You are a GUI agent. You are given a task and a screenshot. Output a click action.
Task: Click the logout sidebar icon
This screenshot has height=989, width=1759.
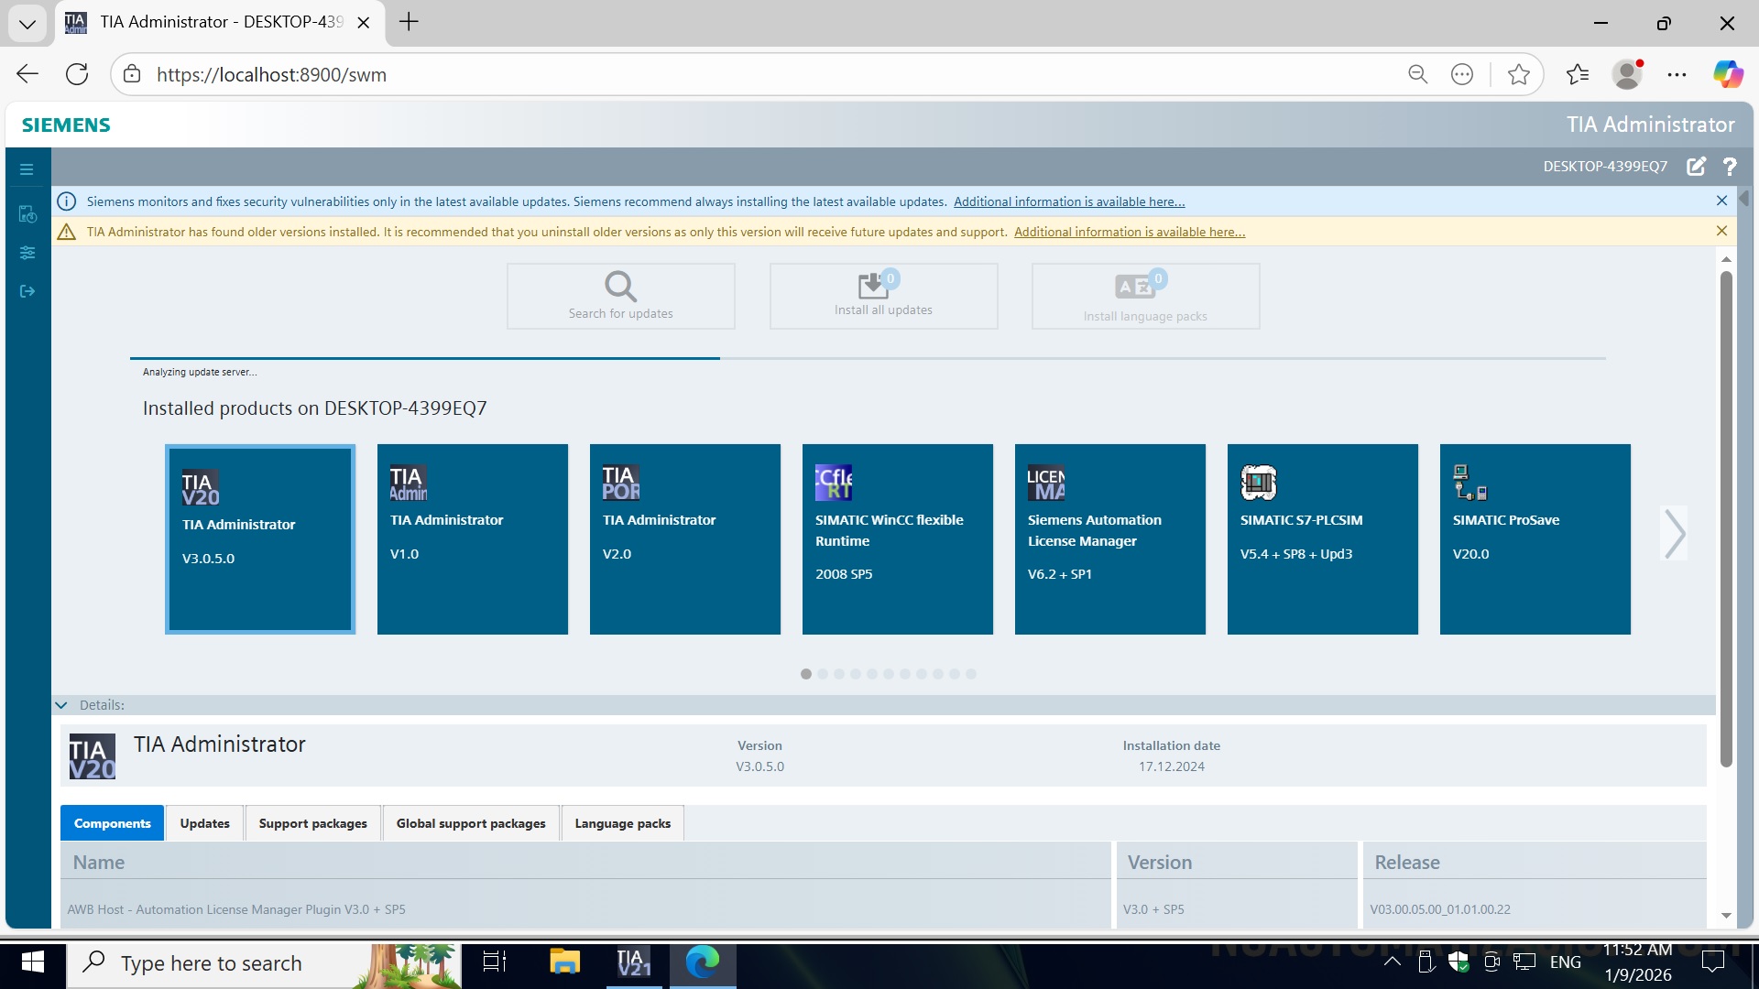[x=27, y=291]
